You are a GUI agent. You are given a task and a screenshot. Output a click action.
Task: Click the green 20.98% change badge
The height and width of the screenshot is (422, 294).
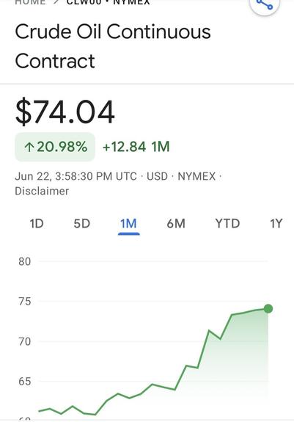coord(55,147)
